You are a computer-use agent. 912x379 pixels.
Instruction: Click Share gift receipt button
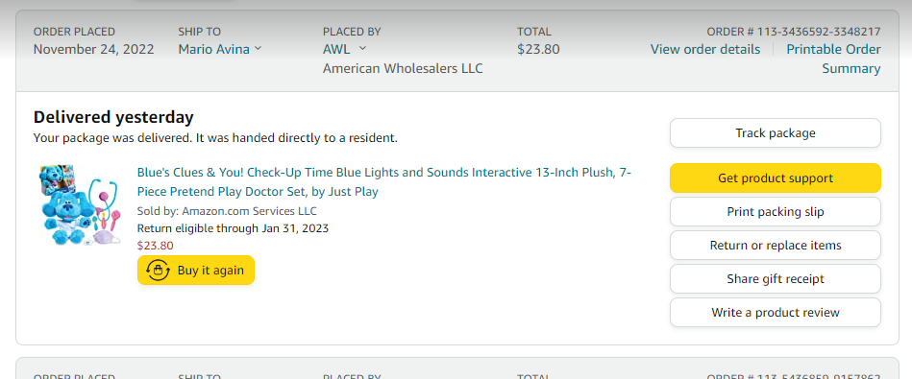click(x=776, y=279)
